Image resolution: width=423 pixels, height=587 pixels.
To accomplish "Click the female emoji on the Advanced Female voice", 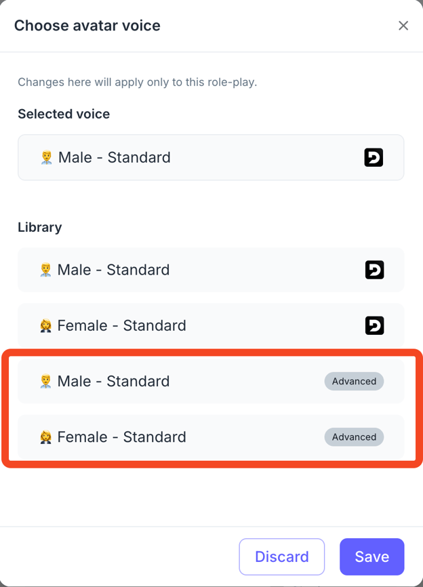I will [x=45, y=437].
